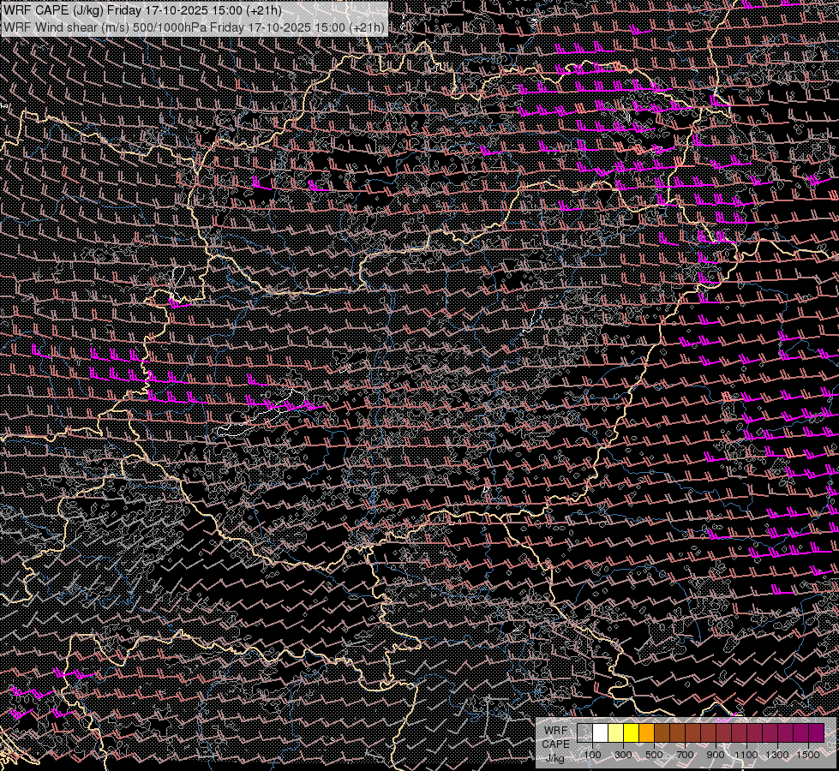Image resolution: width=839 pixels, height=771 pixels.
Task: Click the 1300 value on the colorbar
Action: [x=777, y=755]
